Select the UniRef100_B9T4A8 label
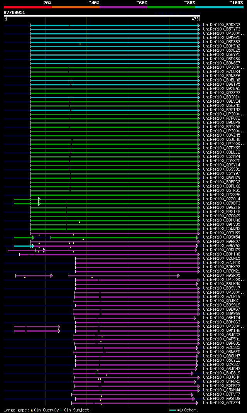Viewport: 247px width, 413px height. (222, 127)
